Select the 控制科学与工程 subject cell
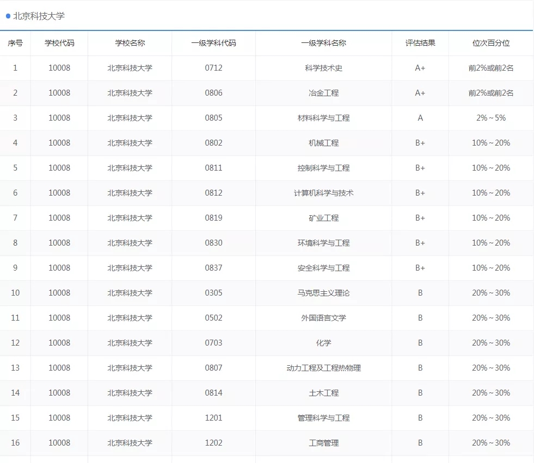 [323, 168]
